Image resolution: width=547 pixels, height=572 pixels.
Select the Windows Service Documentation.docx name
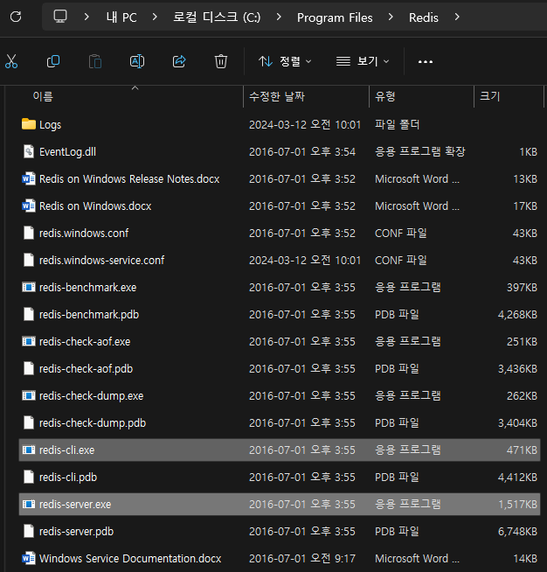(130, 559)
